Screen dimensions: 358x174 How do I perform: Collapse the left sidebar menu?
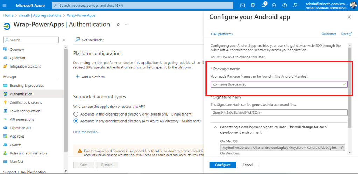(x=64, y=40)
